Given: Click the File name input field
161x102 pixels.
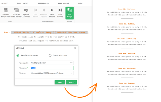Looking at the screenshot, I should 52,68.
